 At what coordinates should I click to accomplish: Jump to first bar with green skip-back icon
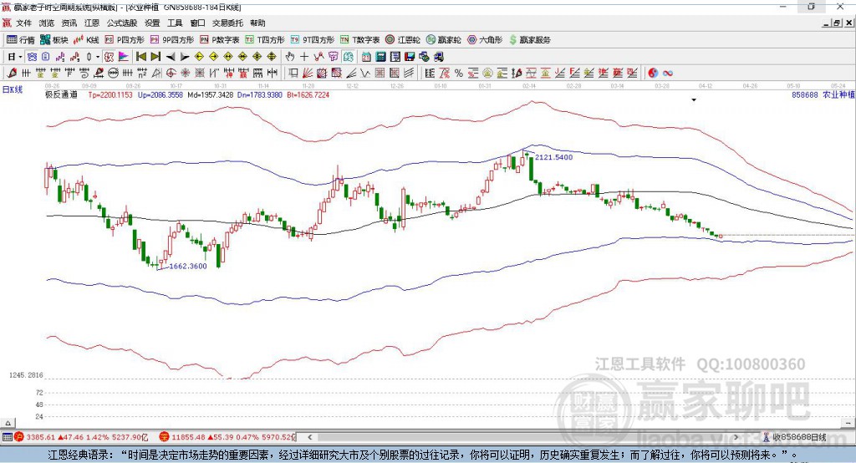140,57
